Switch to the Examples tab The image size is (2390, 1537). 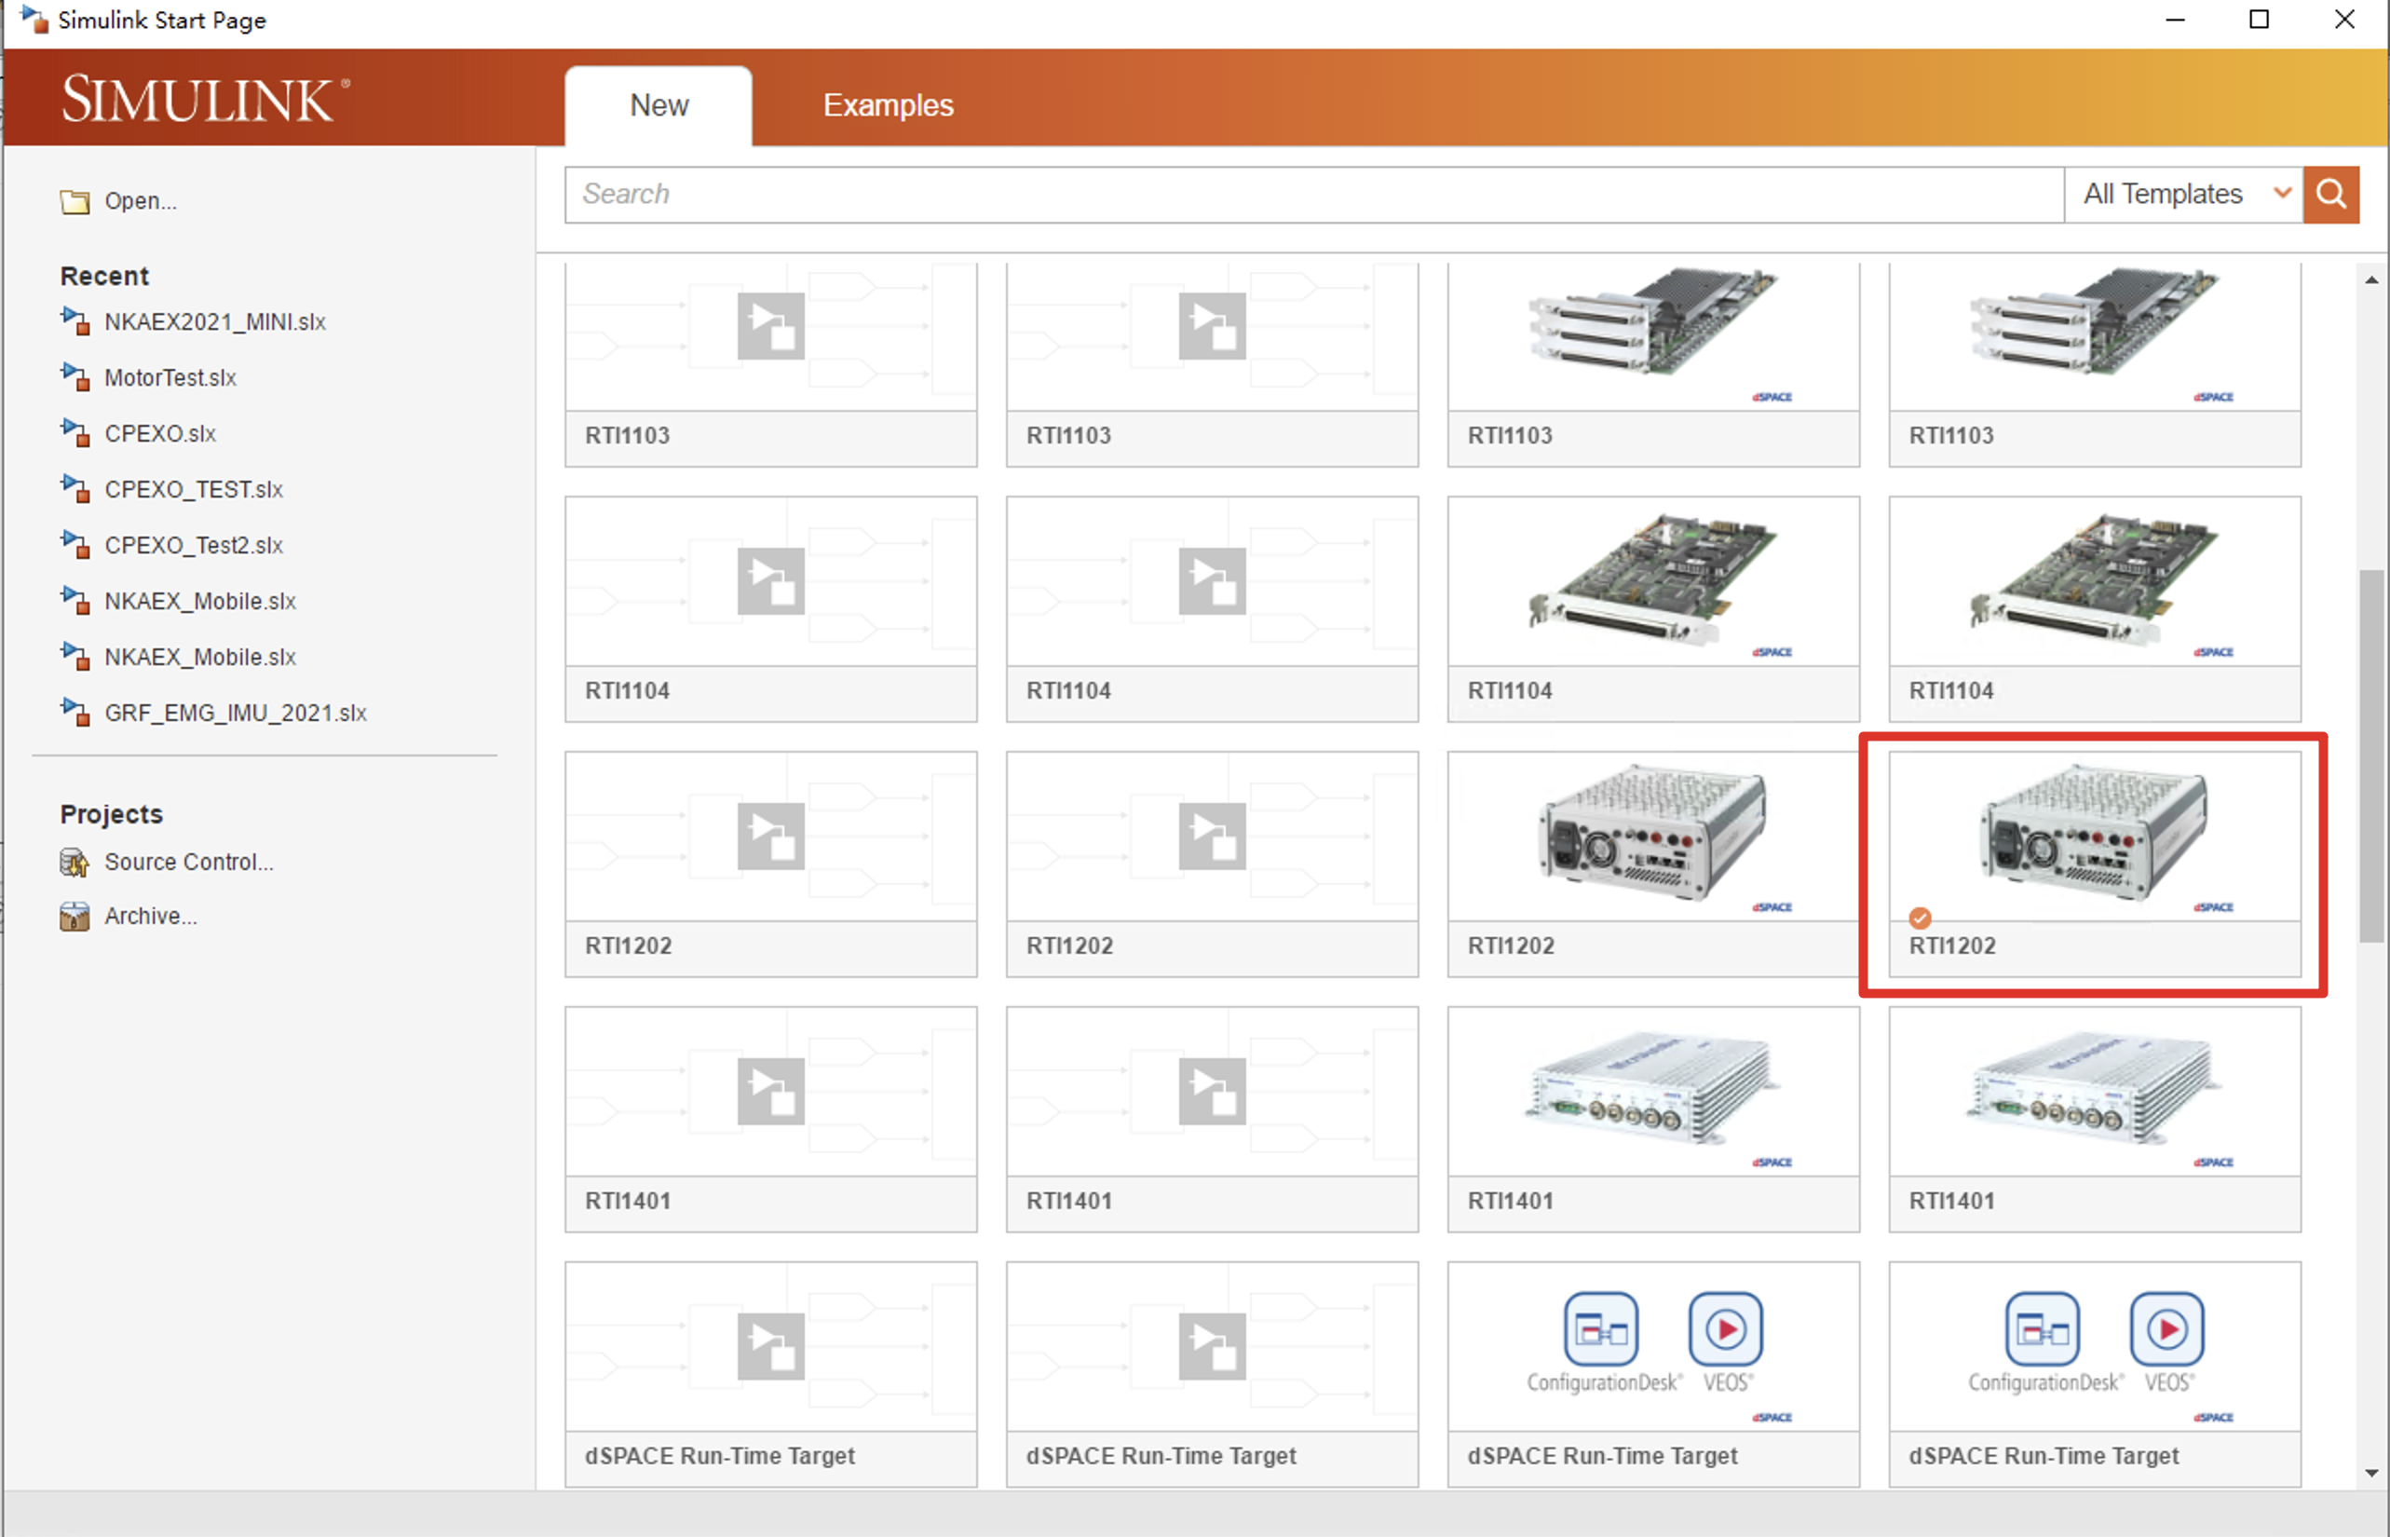[887, 106]
